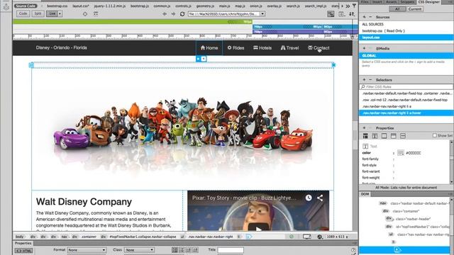454x255 pixels.
Task: Open the Travel nav link
Action: 289,47
